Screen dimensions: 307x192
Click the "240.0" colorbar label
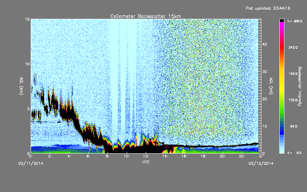point(293,48)
